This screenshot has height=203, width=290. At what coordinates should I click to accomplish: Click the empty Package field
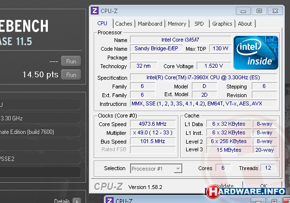[x=180, y=57]
